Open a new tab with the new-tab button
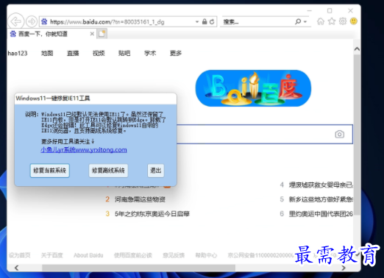 [102, 34]
